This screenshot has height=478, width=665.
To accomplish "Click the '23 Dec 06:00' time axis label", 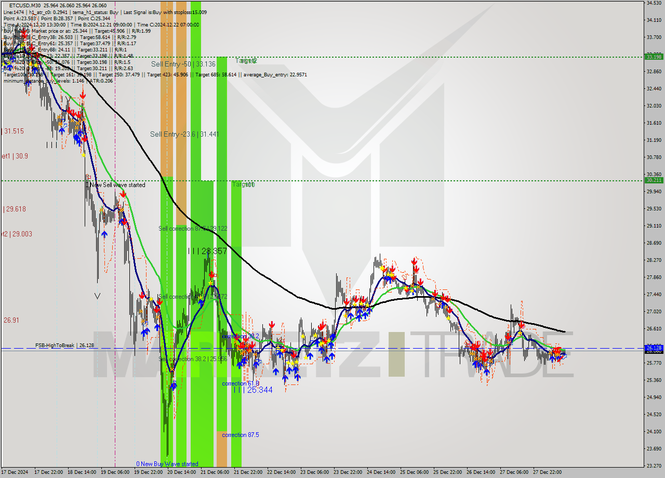I will (315, 473).
